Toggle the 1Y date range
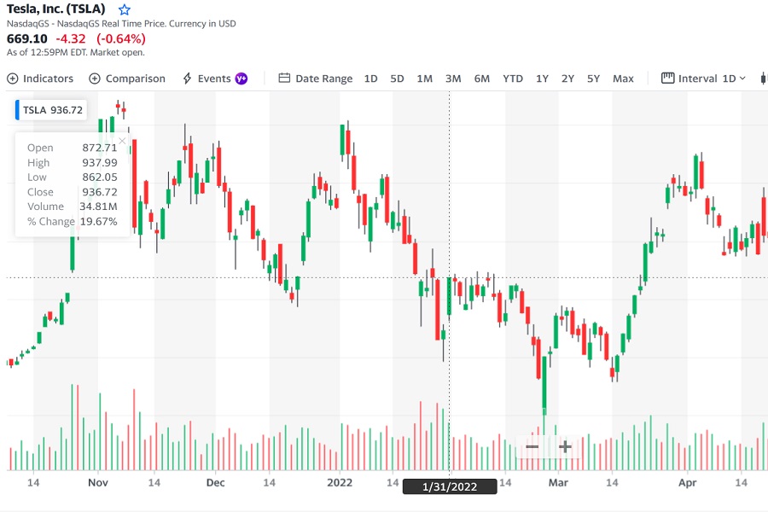 pos(542,79)
